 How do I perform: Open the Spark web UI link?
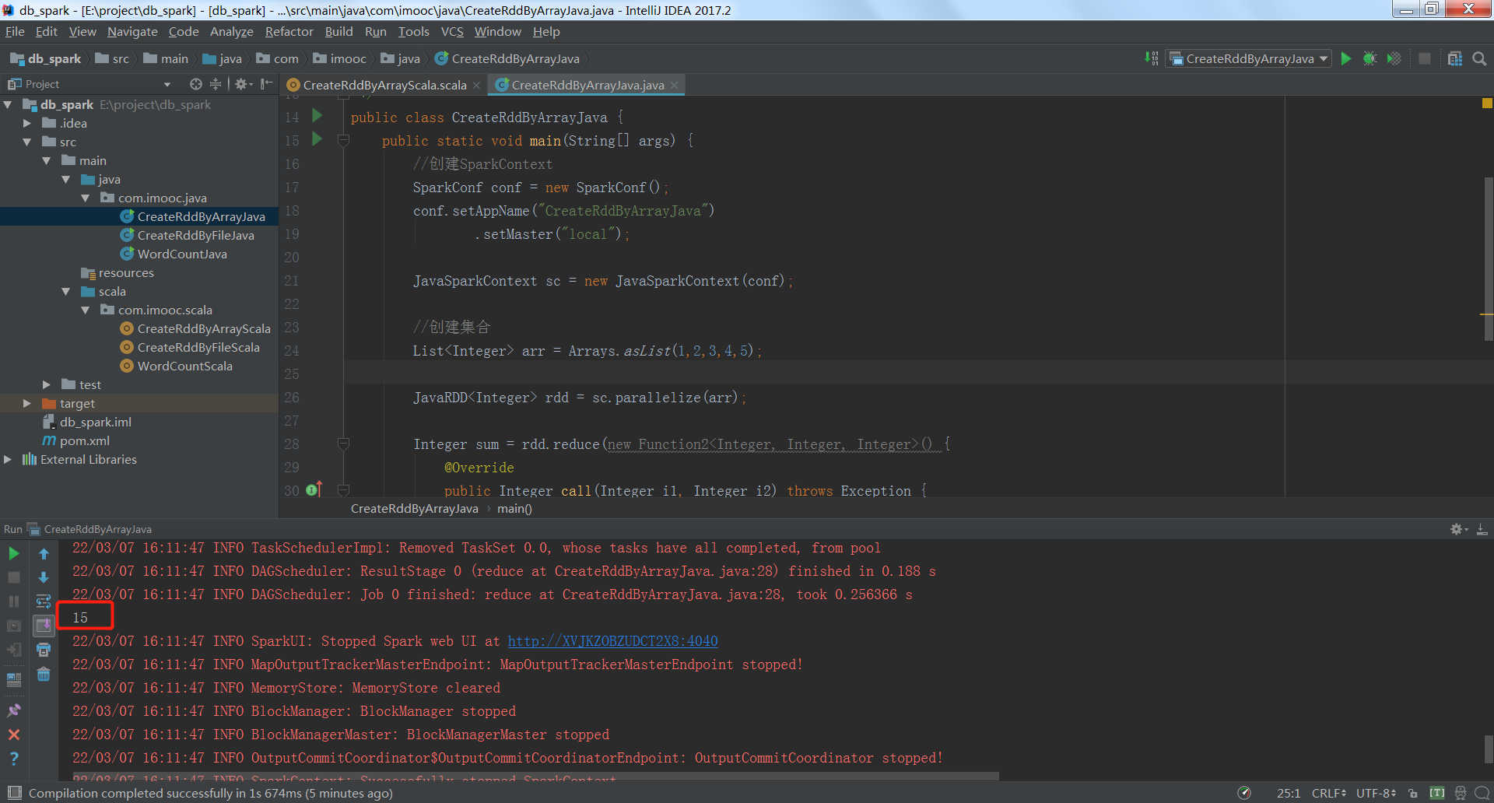coord(612,641)
